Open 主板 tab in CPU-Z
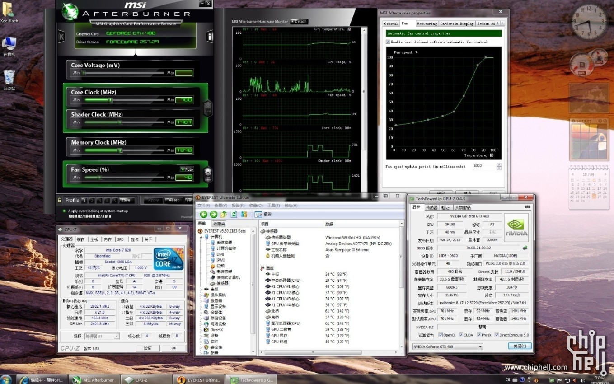 pos(94,239)
